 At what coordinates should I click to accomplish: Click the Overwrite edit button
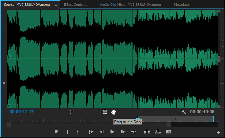(x=158, y=132)
